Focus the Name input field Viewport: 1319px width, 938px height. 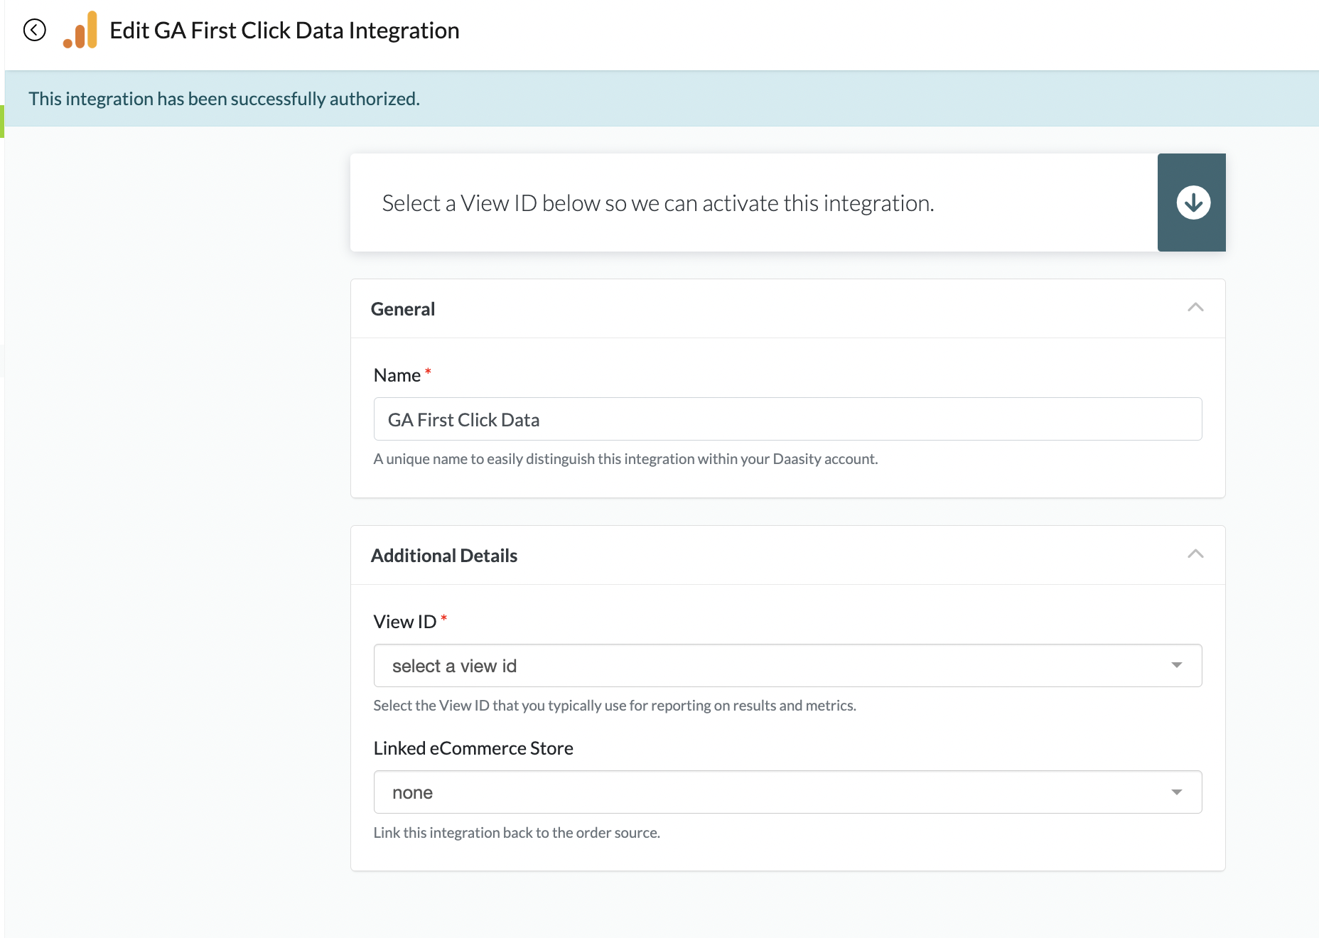click(x=787, y=419)
